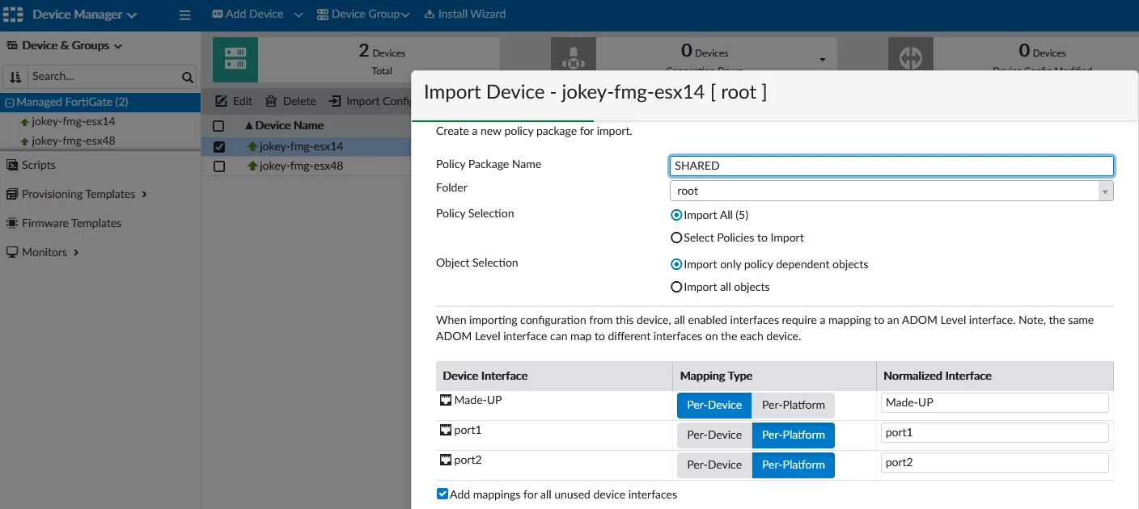Image resolution: width=1139 pixels, height=509 pixels.
Task: Click the Fortinet logo icon
Action: coord(14,15)
